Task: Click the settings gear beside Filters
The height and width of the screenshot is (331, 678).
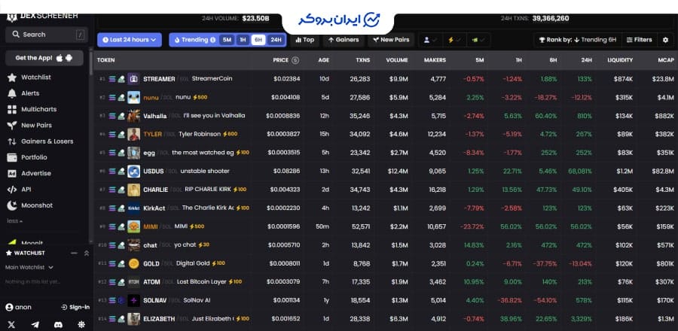Action: 664,40
